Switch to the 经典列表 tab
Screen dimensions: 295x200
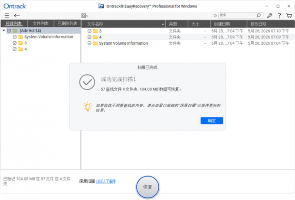[x=14, y=23]
